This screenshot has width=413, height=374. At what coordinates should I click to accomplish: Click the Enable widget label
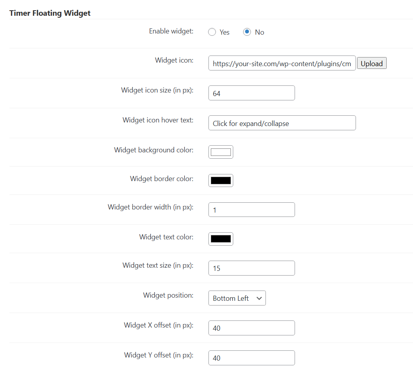171,31
